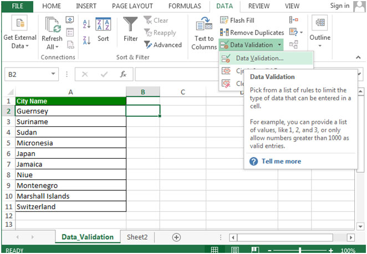Click the zoom out minus button
This screenshot has width=367, height=254.
pos(269,251)
